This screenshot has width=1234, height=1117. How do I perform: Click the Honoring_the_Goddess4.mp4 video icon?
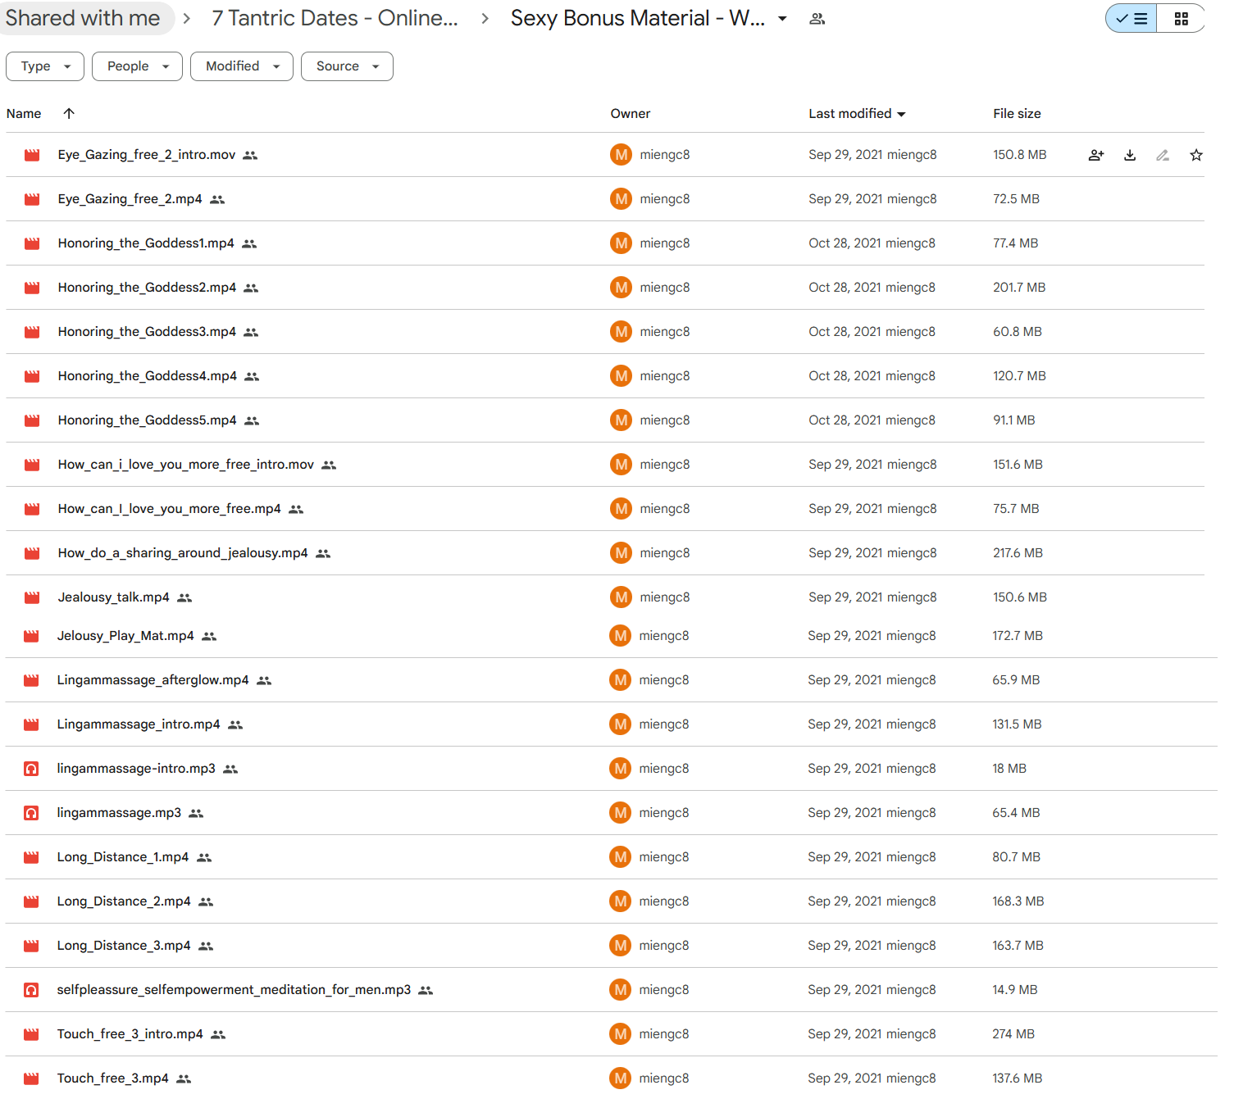[x=32, y=376]
